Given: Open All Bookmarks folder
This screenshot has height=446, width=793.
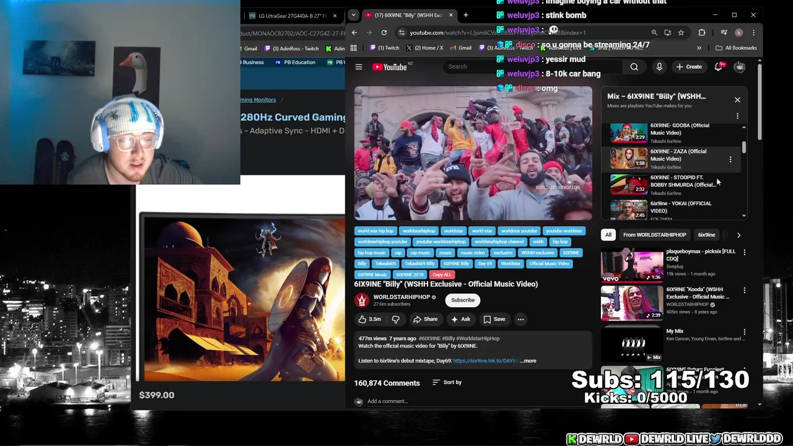Looking at the screenshot, I should coord(736,48).
